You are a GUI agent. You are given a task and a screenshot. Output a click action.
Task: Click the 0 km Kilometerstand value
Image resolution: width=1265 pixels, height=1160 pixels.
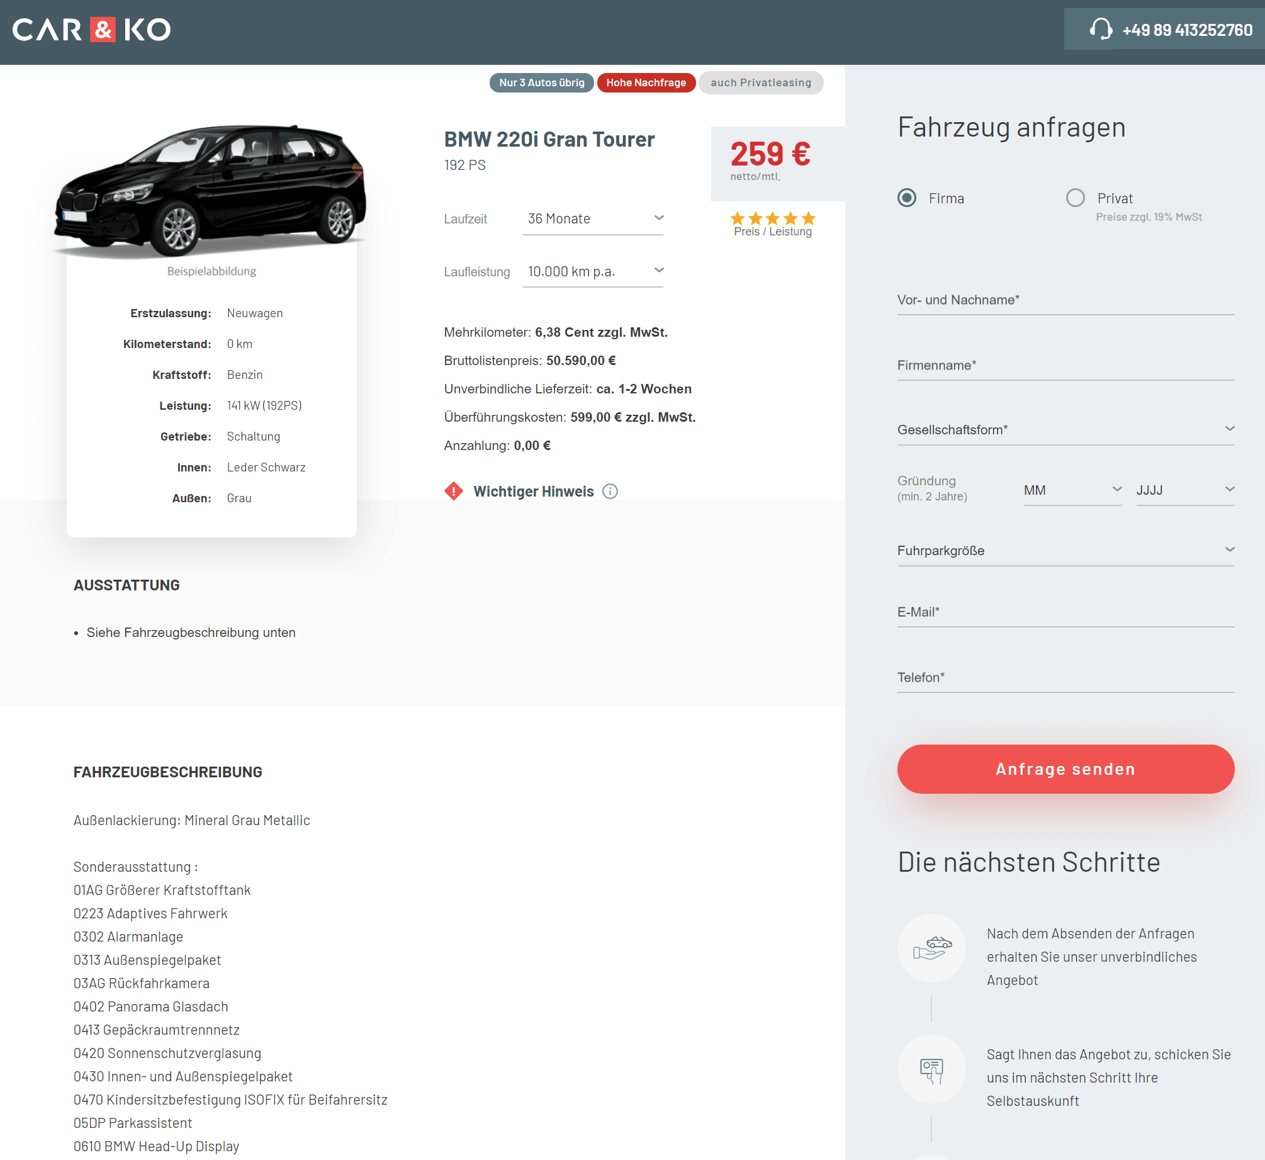tap(240, 344)
